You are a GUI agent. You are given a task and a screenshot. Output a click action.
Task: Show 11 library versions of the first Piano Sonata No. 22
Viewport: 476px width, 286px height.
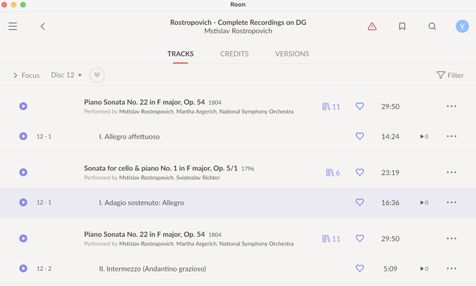click(x=331, y=106)
